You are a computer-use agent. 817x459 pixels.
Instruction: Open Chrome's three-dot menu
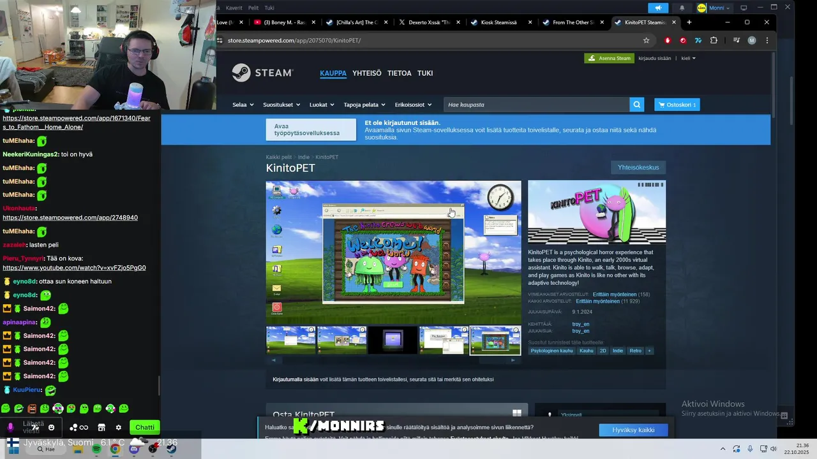(767, 40)
